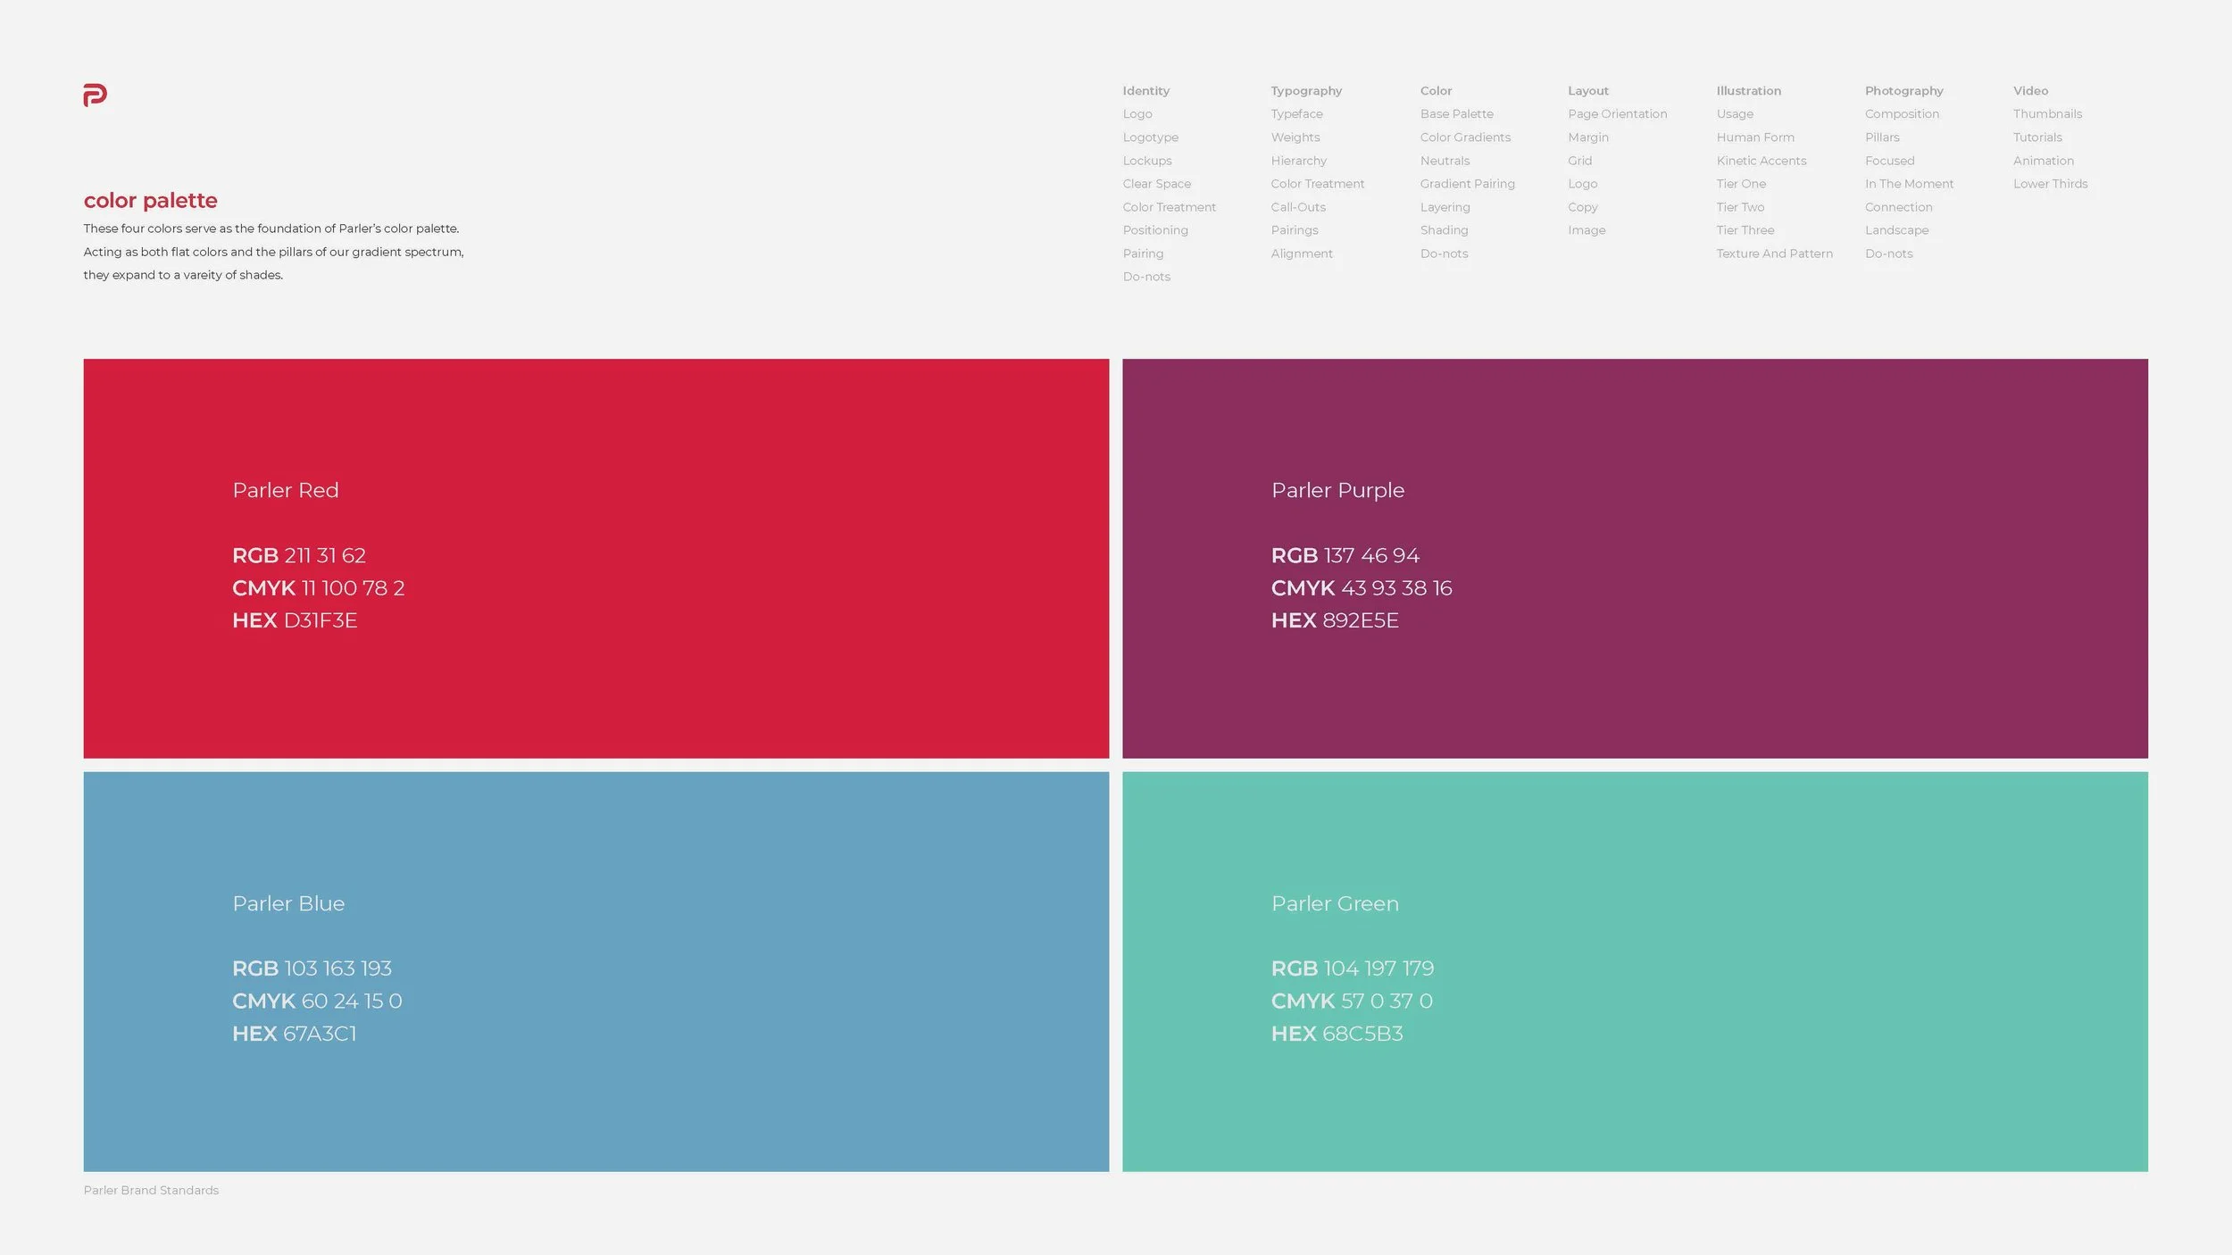Click Parler Brand Standards footer text

tap(151, 1190)
